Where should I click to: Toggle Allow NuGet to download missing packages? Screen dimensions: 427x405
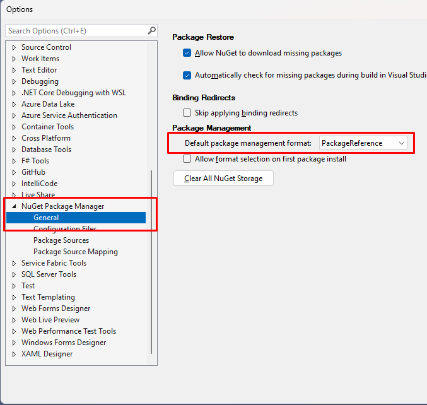click(x=187, y=53)
